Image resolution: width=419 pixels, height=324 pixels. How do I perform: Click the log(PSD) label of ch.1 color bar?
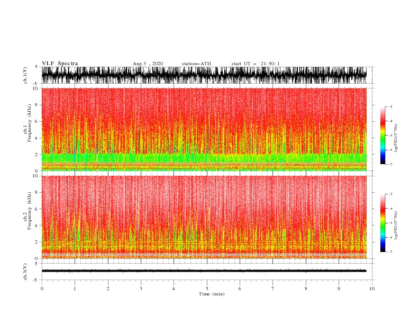click(x=396, y=138)
